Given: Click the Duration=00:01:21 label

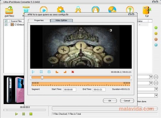Looking at the screenshot, I should coord(121,89).
